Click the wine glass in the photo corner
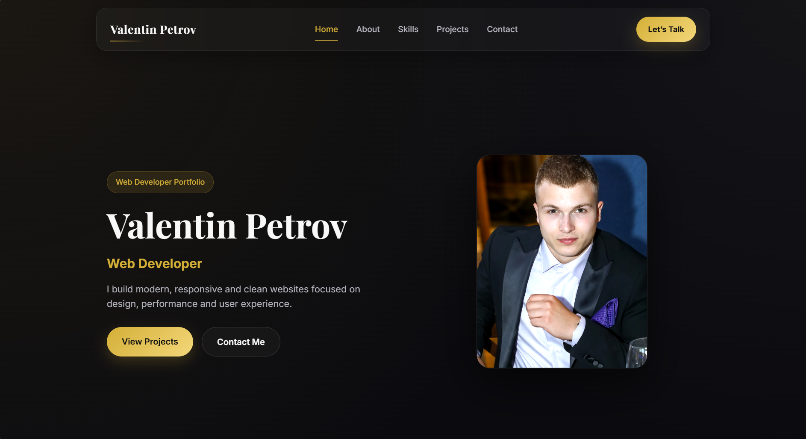Screen dimensions: 806x439 pyautogui.click(x=637, y=353)
